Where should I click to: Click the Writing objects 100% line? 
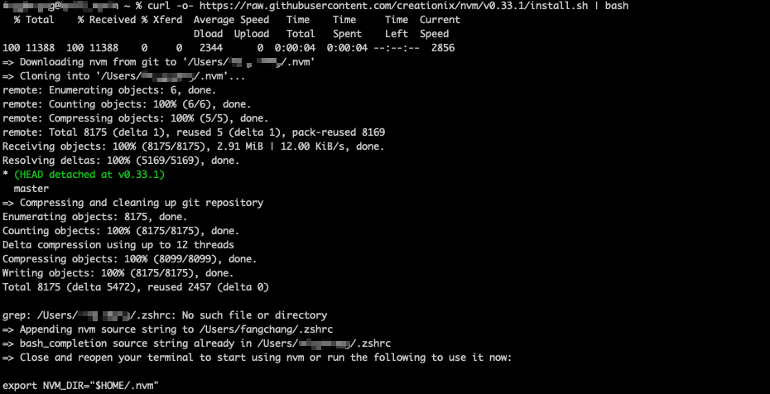tap(118, 273)
